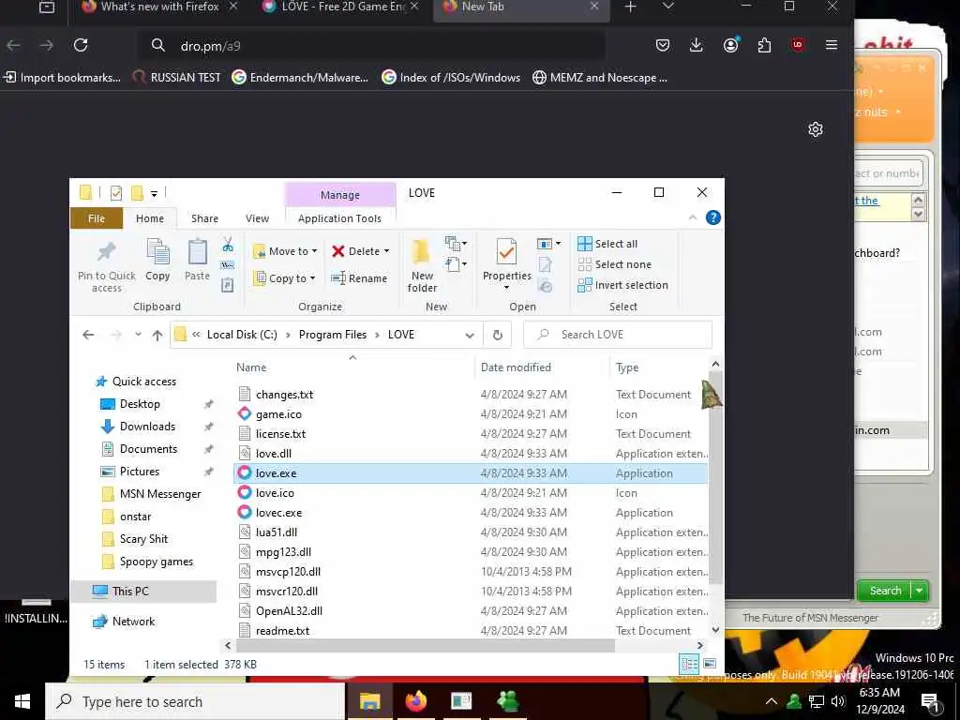This screenshot has width=960, height=720.
Task: Refresh the LOVE folder view
Action: (498, 335)
